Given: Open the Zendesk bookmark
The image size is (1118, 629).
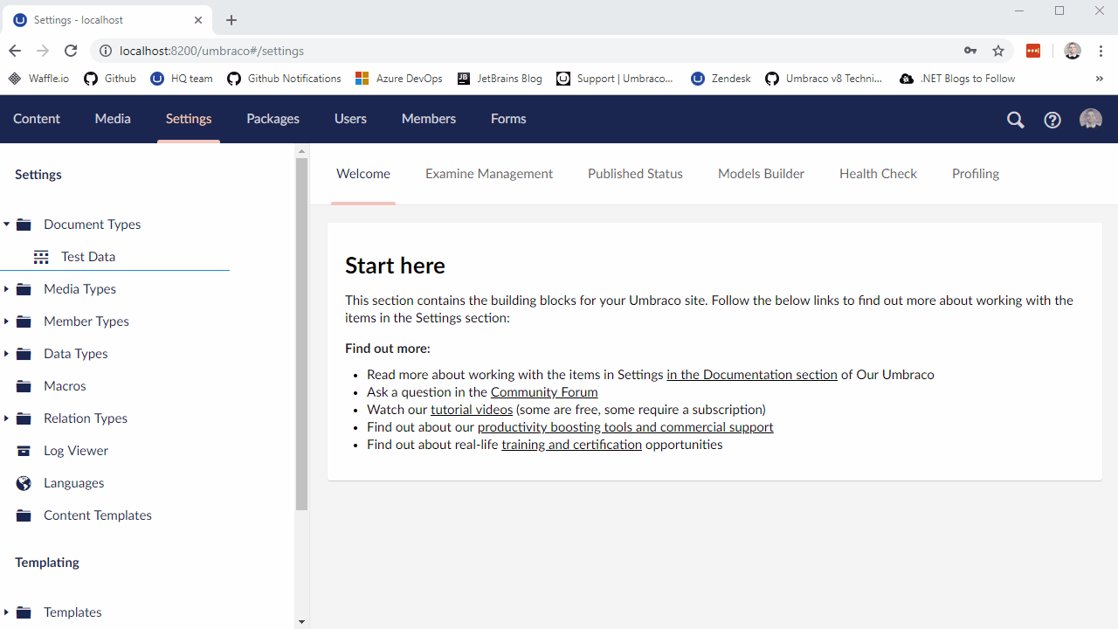Looking at the screenshot, I should click(x=720, y=78).
